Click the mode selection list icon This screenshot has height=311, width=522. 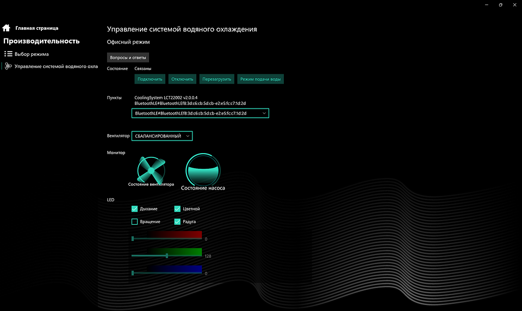click(x=8, y=54)
